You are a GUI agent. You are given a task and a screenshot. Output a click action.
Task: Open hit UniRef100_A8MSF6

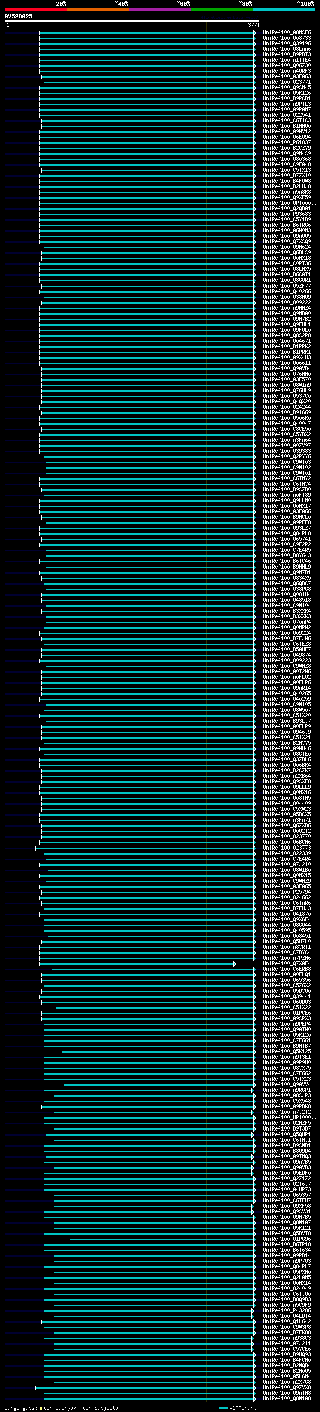click(287, 33)
